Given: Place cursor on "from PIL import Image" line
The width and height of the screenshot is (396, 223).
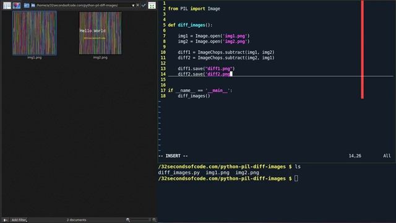Looking at the screenshot, I should point(194,9).
